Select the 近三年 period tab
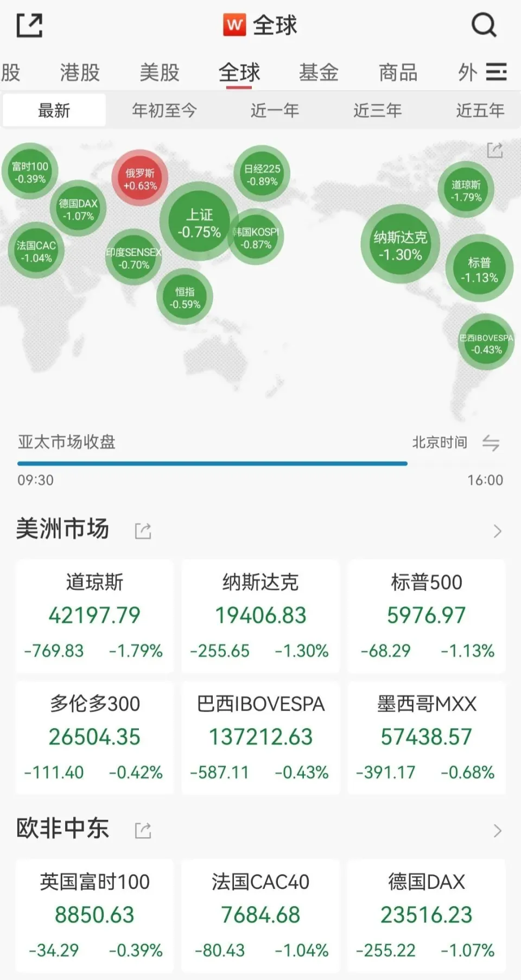Screen dimensions: 521x980 click(378, 110)
